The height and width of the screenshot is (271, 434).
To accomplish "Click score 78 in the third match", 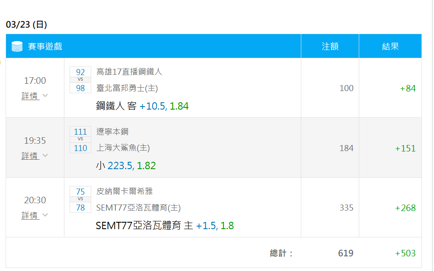I will tap(80, 208).
